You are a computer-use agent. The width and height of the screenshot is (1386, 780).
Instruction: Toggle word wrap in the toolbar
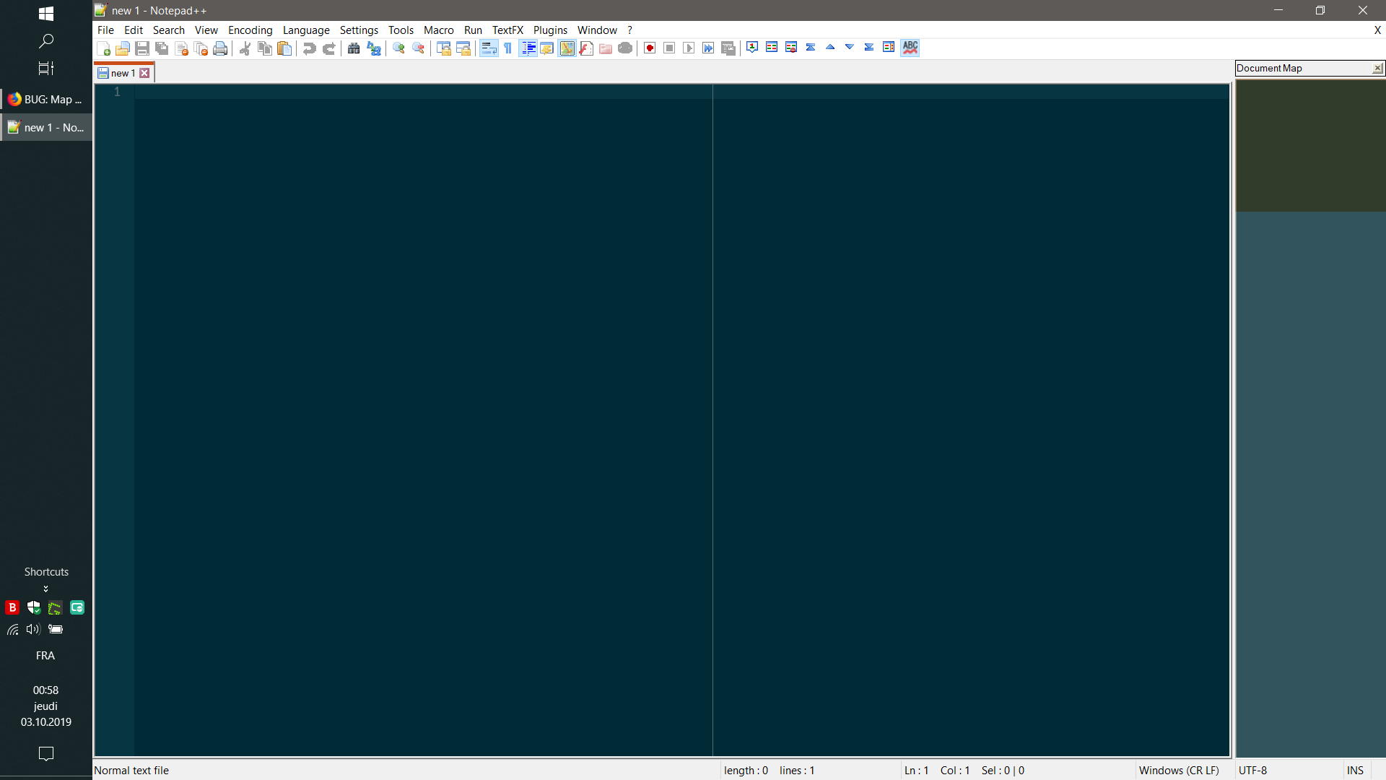(489, 48)
